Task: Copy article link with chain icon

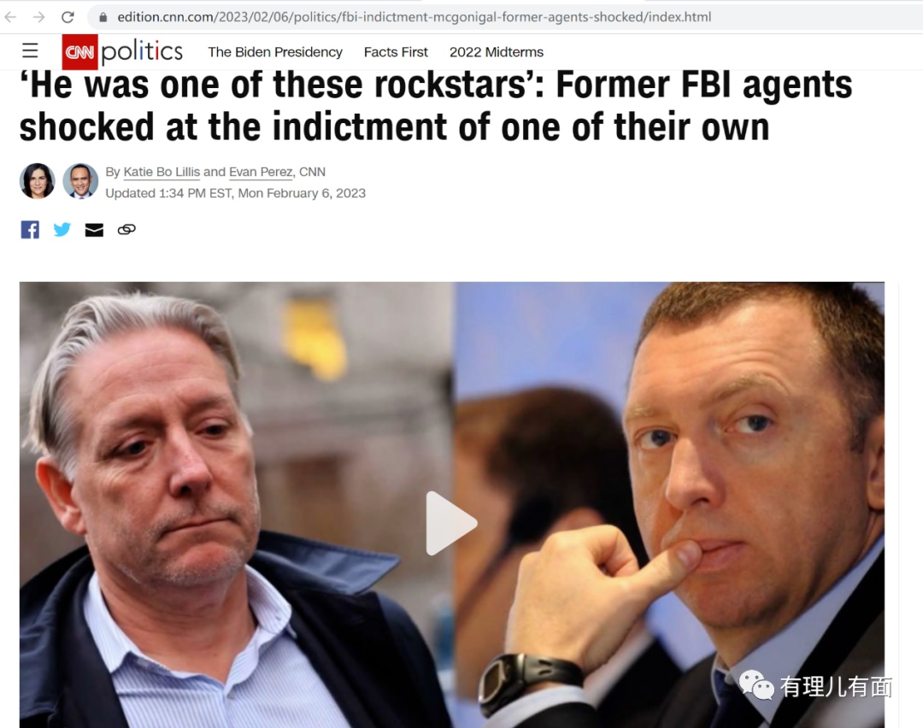Action: pos(126,230)
